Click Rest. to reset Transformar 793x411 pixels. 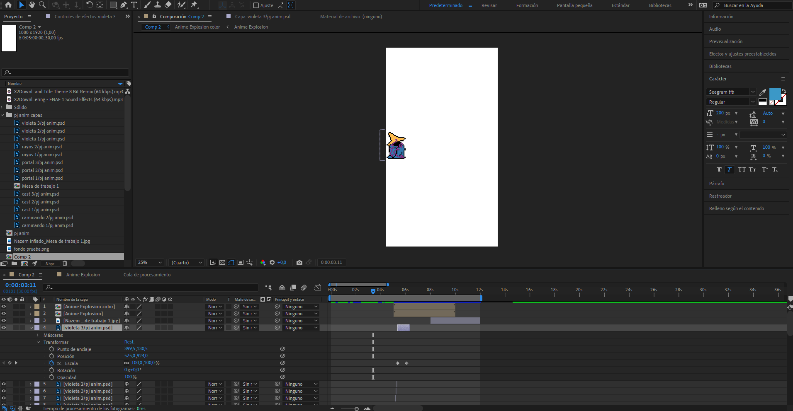point(129,342)
